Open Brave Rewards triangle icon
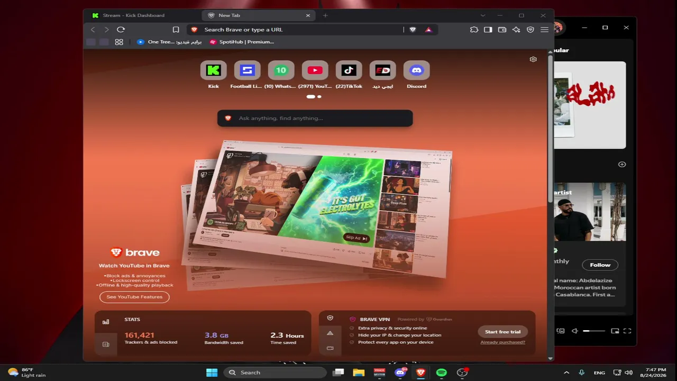This screenshot has width=677, height=381. pyautogui.click(x=428, y=30)
